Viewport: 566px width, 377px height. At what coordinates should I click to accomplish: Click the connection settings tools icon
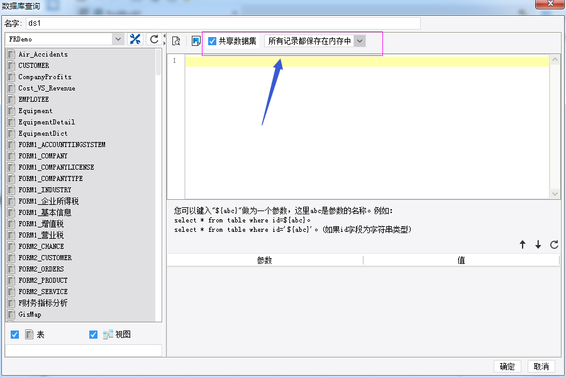point(135,39)
